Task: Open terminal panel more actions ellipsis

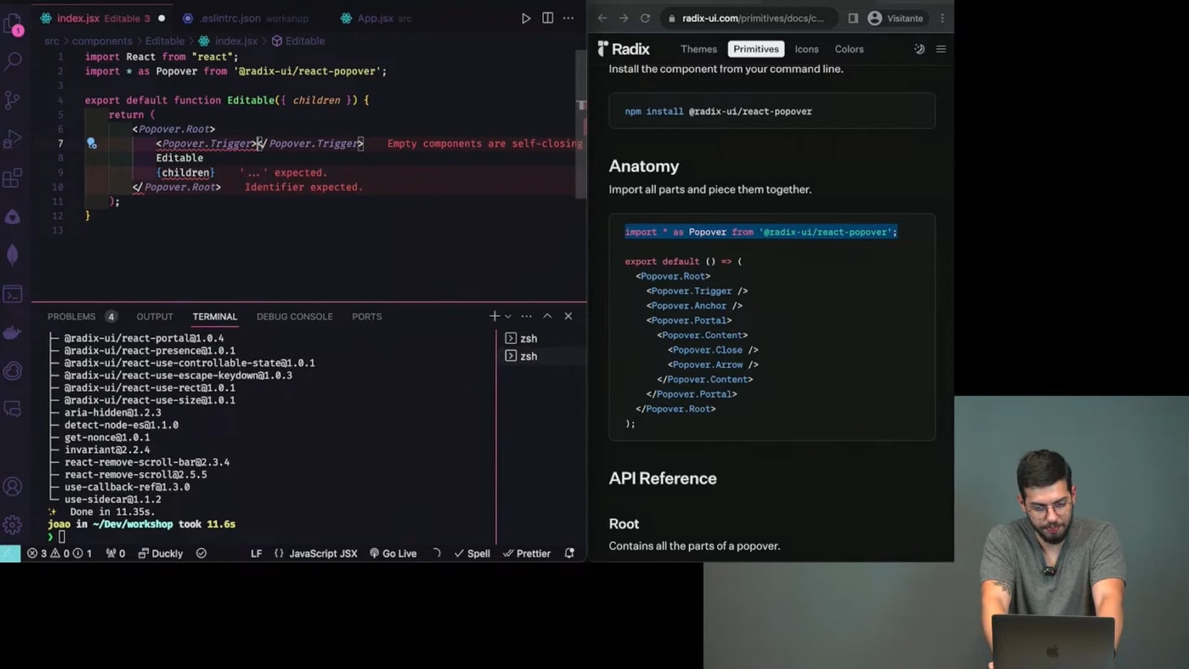Action: pos(526,317)
